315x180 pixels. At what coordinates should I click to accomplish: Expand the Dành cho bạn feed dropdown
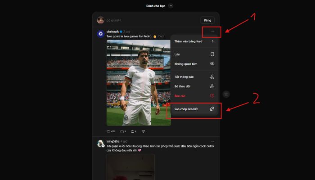171,6
